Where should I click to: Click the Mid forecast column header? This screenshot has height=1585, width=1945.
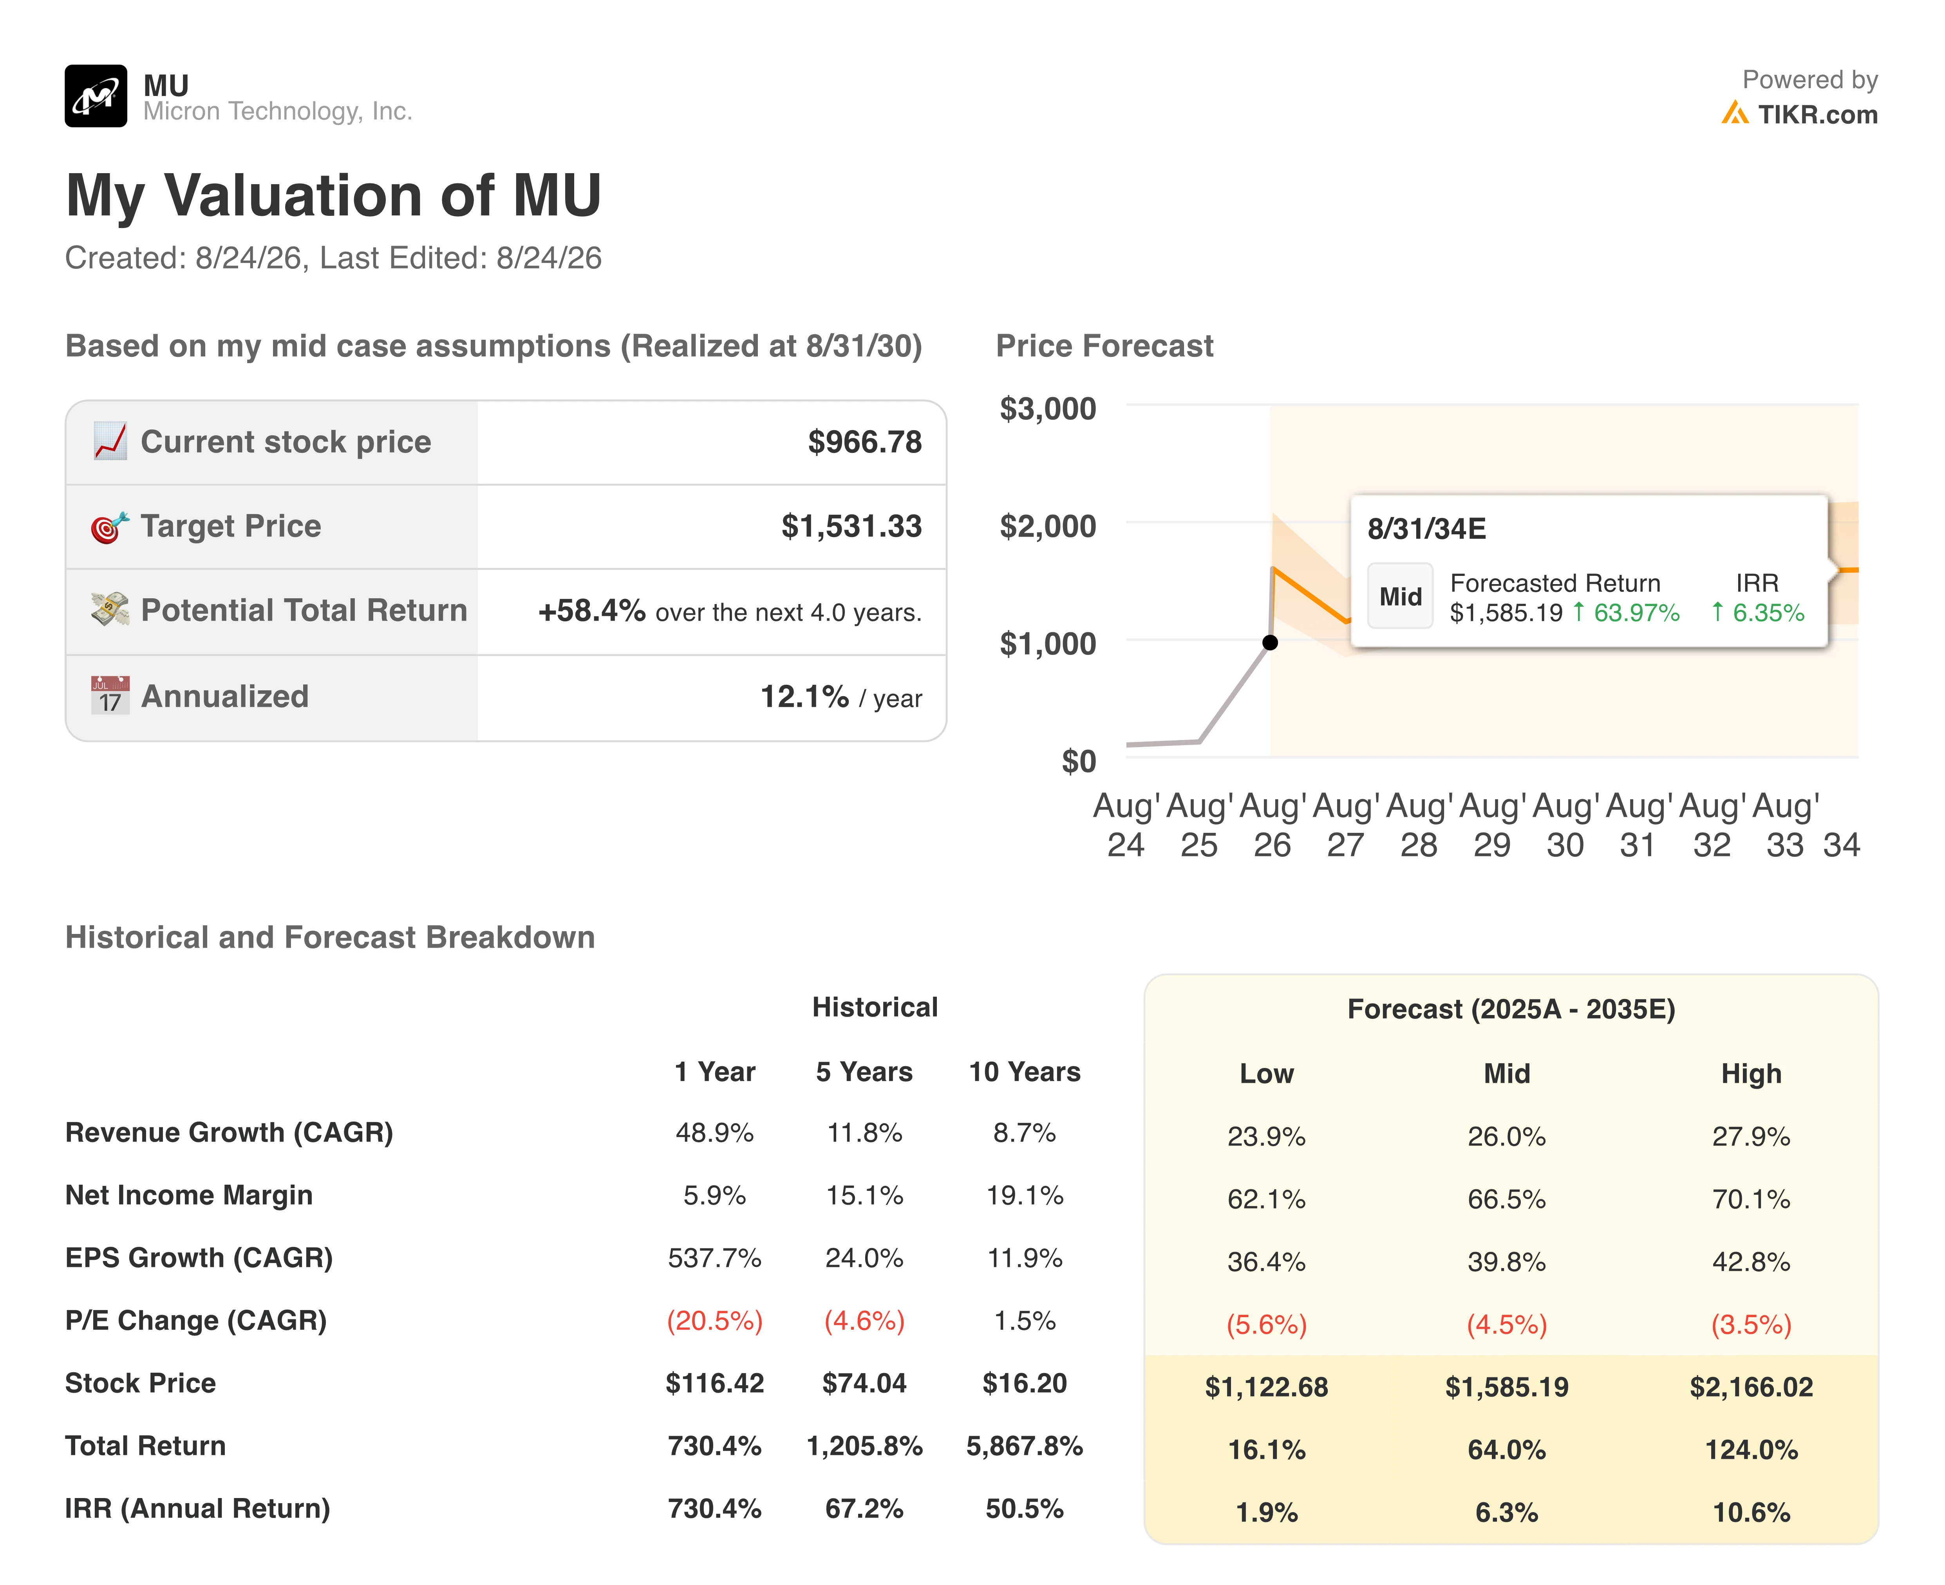coord(1507,1074)
